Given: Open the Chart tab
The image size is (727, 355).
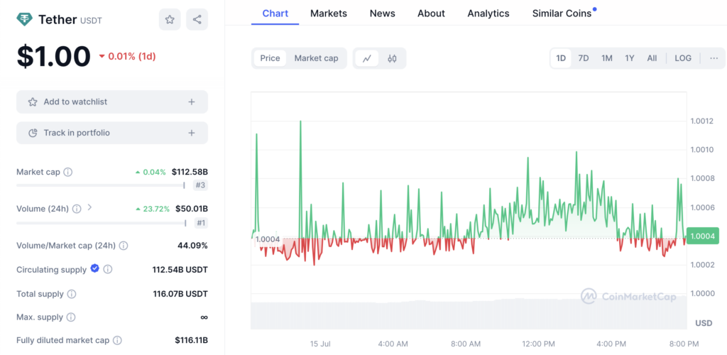Looking at the screenshot, I should pyautogui.click(x=275, y=13).
